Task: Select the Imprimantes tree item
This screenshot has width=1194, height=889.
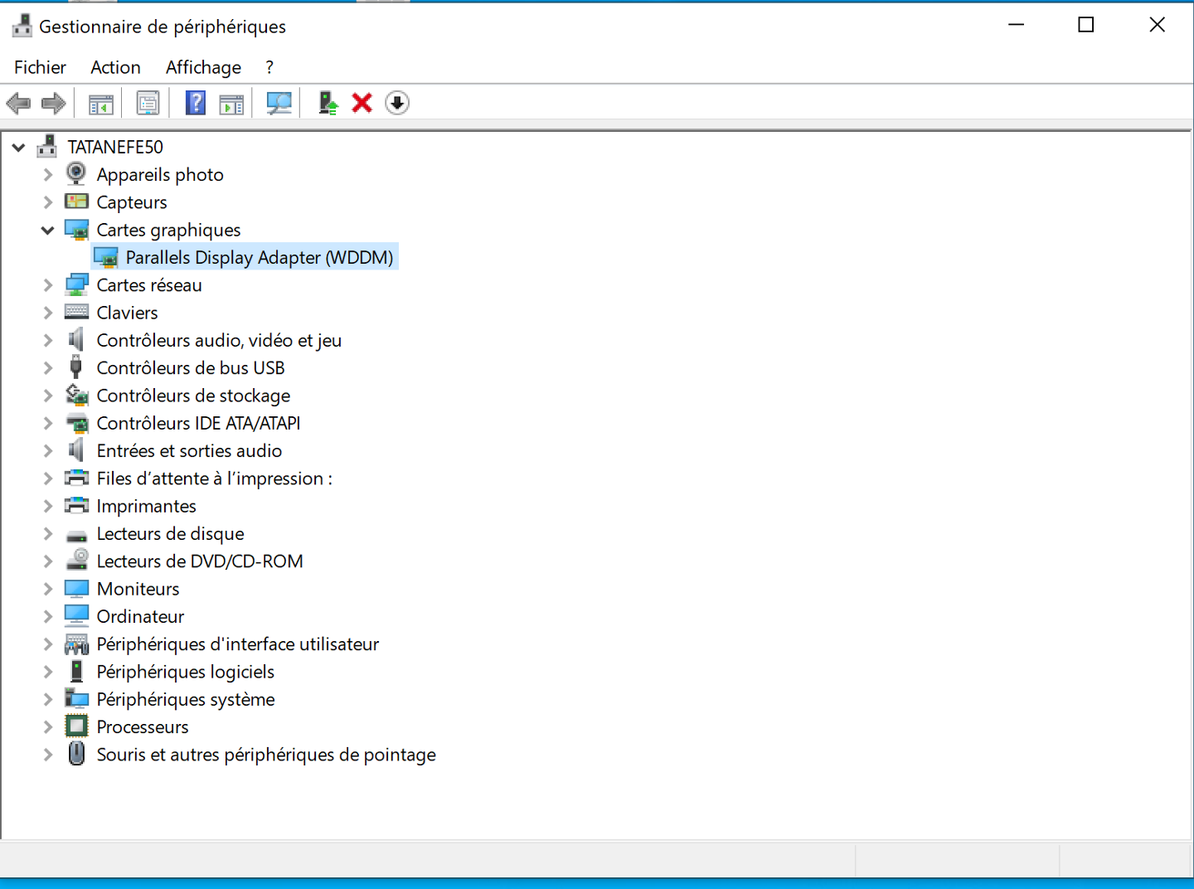Action: click(146, 507)
